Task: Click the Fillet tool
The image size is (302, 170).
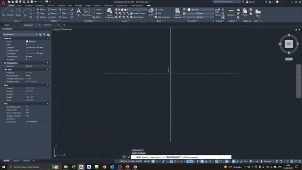Action: click(x=63, y=13)
